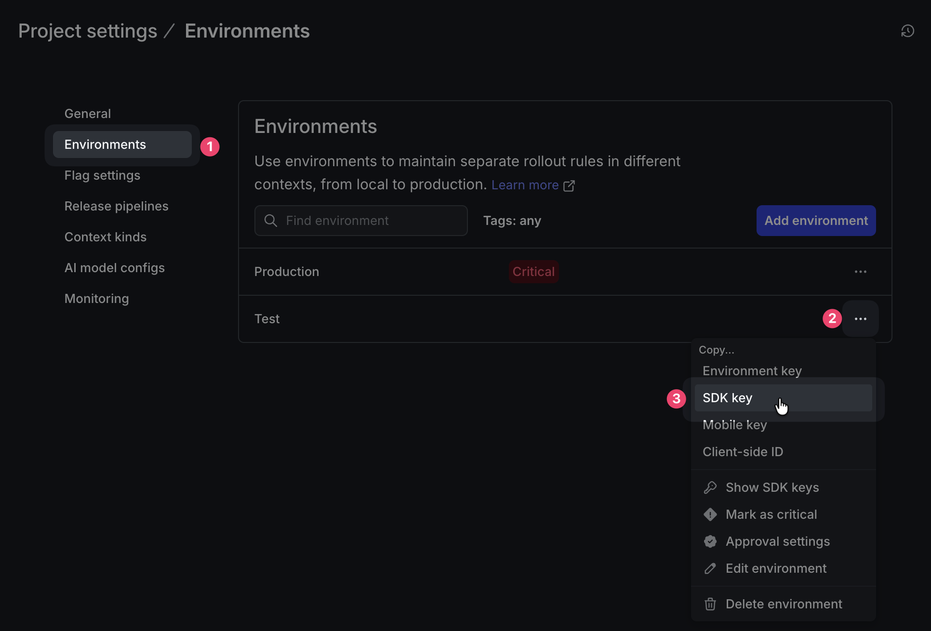Click the Test environment three-dot button

pos(860,319)
